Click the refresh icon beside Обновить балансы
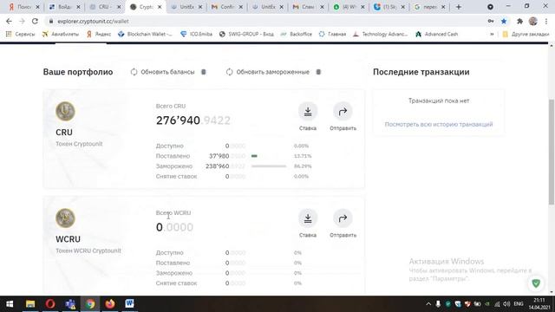The width and height of the screenshot is (555, 312). tap(134, 72)
